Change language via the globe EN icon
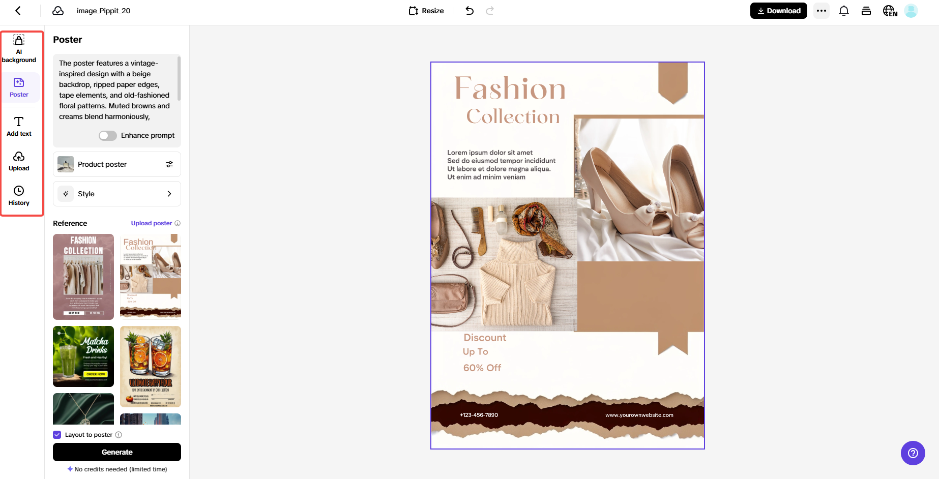The image size is (939, 479). pyautogui.click(x=890, y=11)
